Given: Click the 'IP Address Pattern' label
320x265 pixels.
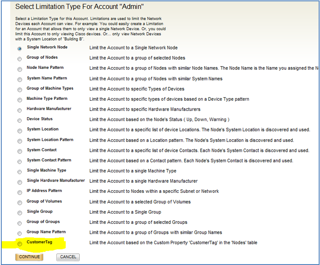Looking at the screenshot, I should click(x=44, y=191).
